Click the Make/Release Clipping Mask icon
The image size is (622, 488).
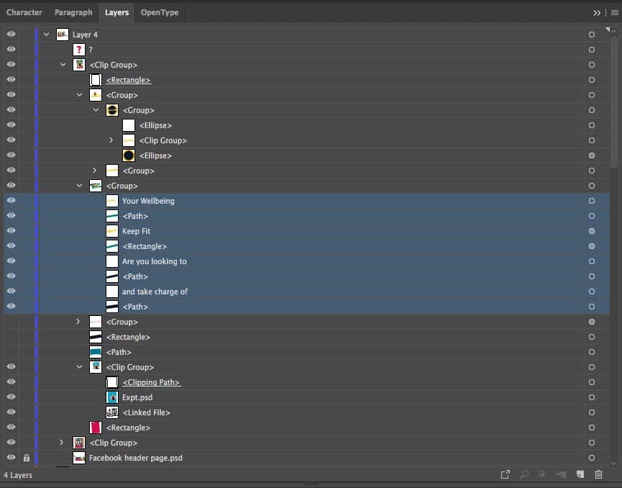point(542,474)
